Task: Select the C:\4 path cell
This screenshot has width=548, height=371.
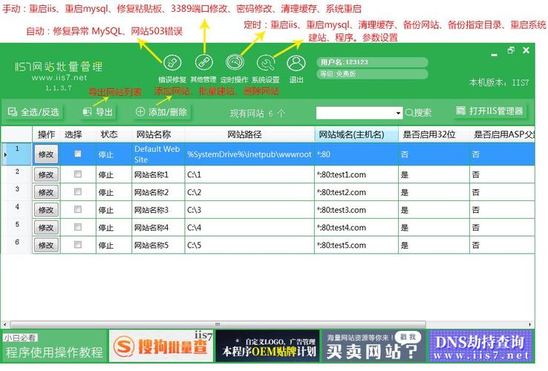Action: [249, 227]
